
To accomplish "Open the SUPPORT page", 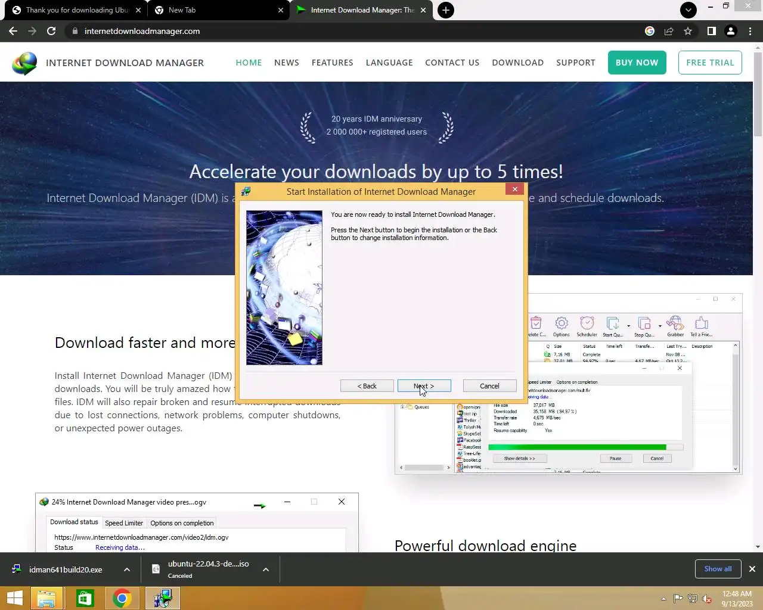I will point(576,63).
